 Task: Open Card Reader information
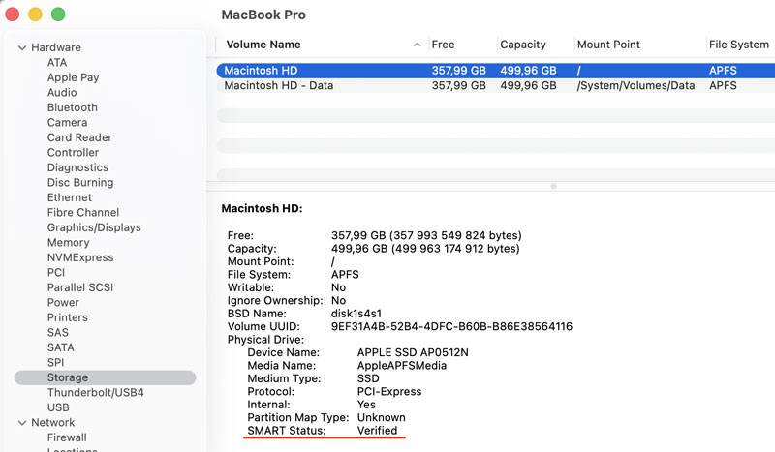[79, 137]
